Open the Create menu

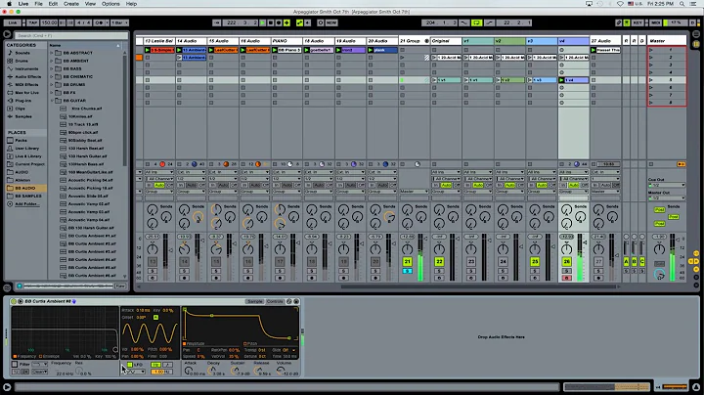71,4
